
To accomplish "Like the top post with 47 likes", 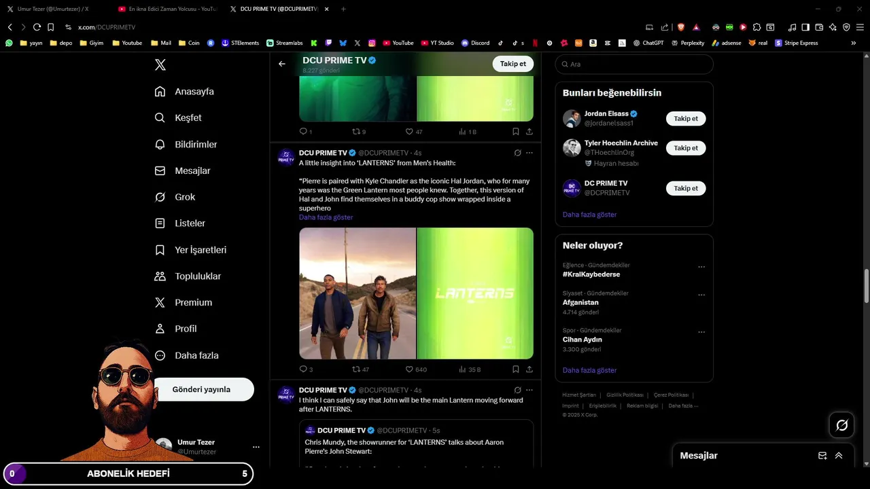I will [414, 132].
